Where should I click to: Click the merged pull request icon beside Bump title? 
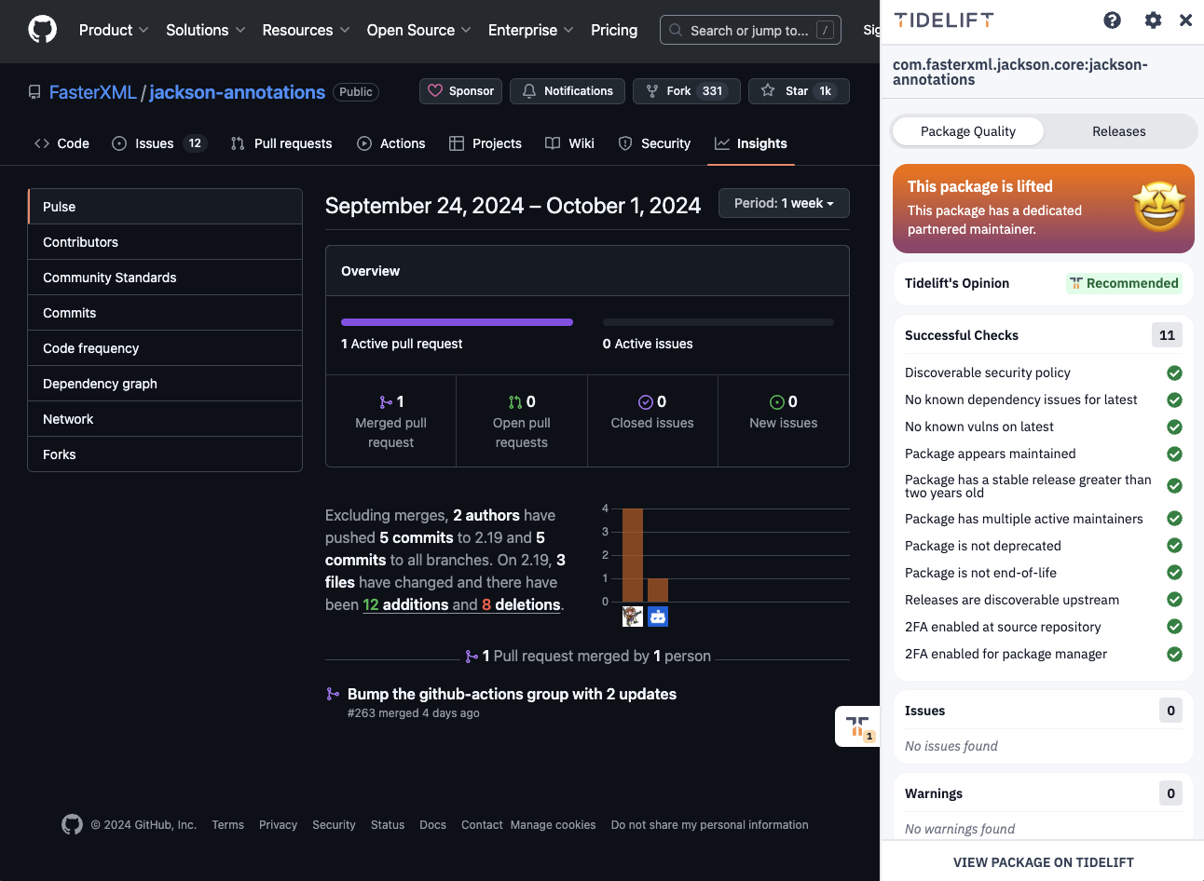coord(333,694)
